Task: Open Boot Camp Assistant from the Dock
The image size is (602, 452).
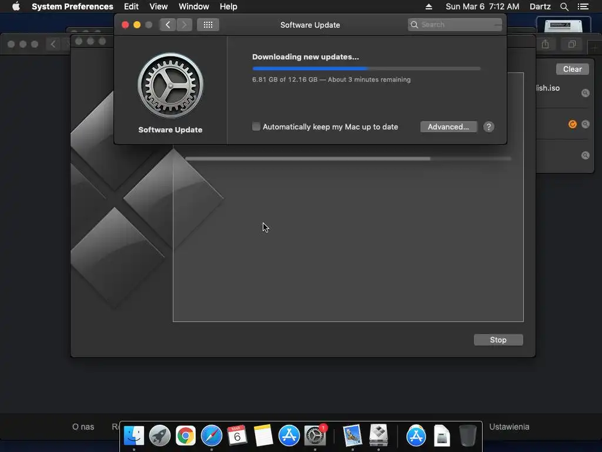Action: pyautogui.click(x=378, y=436)
